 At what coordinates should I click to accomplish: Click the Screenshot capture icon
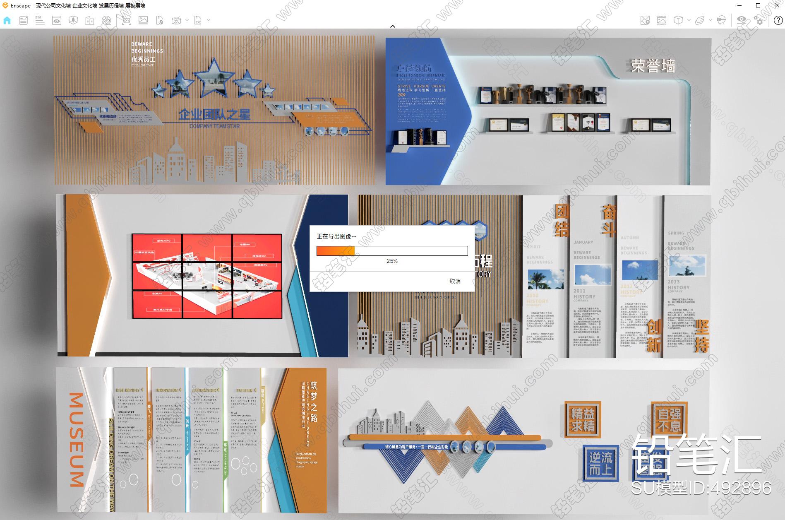[x=126, y=20]
